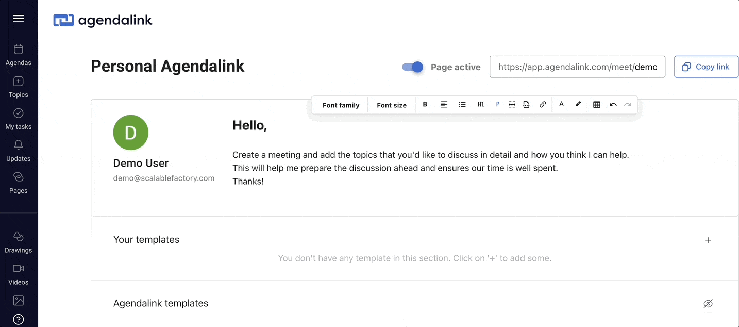Open My tasks from sidebar
Viewport: 739px width, 327px height.
click(x=19, y=120)
